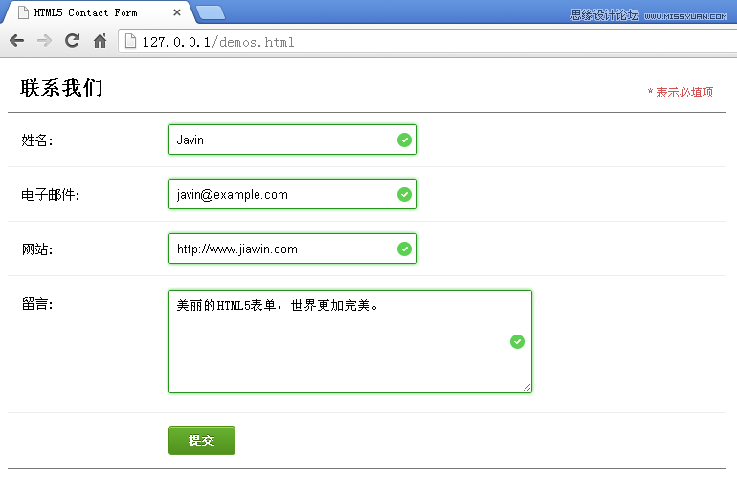Open the browser home page icon
This screenshot has height=497, width=737.
tap(100, 41)
